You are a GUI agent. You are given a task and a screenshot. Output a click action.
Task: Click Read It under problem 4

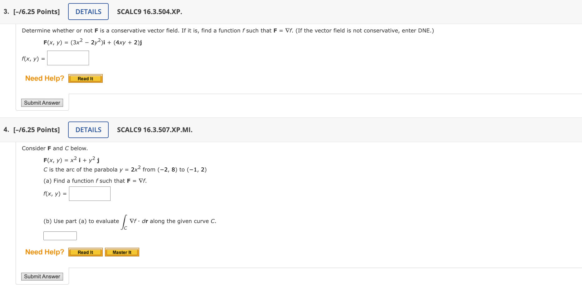pos(85,252)
